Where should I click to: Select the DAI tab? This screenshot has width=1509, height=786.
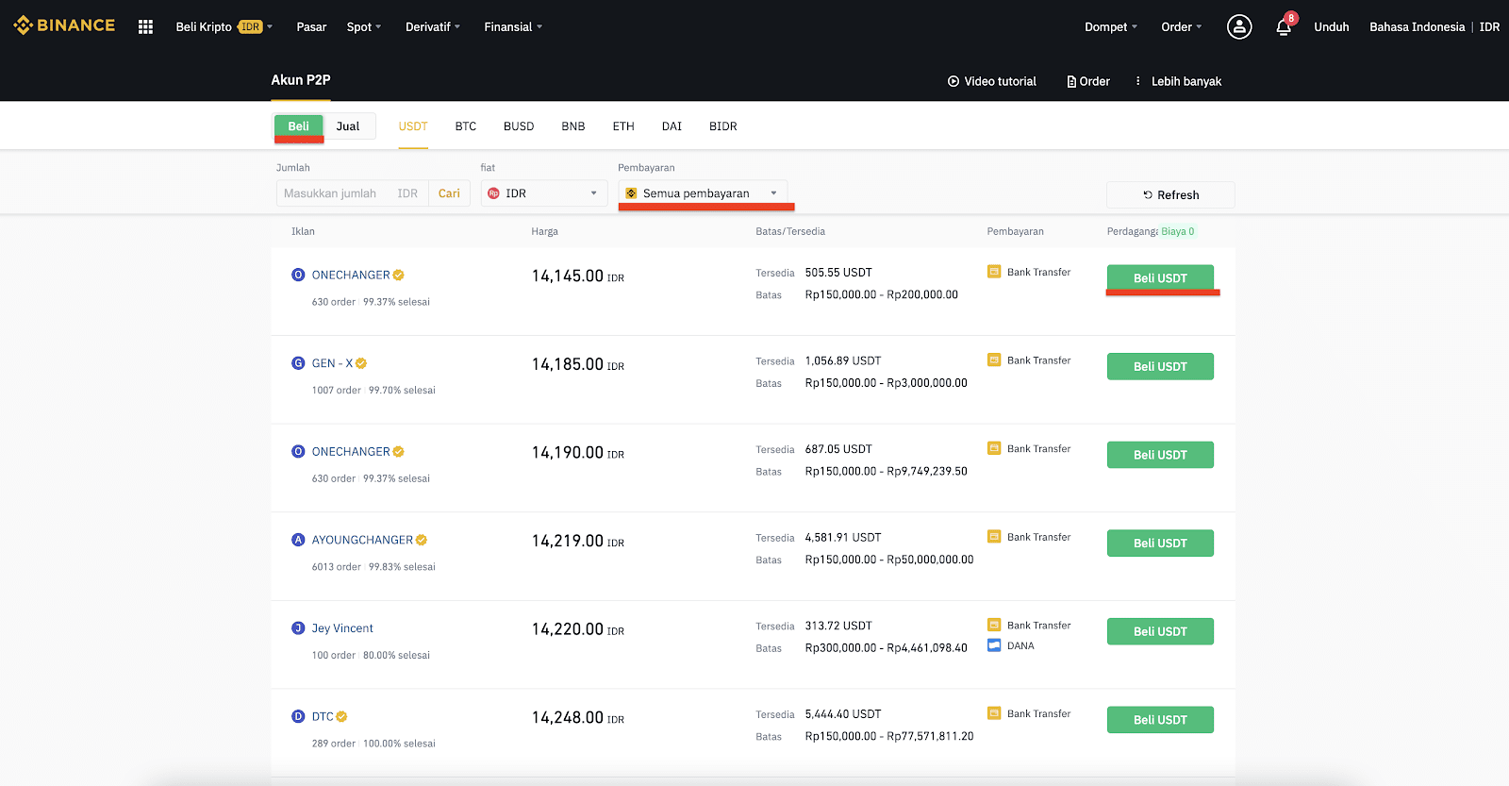coord(672,126)
